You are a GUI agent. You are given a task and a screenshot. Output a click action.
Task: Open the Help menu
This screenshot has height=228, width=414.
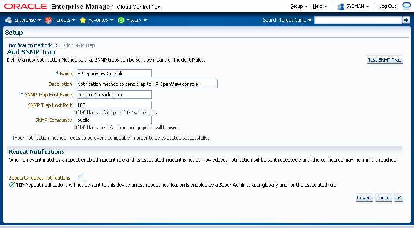click(320, 6)
